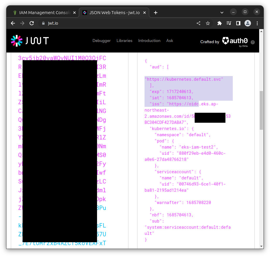Open a new browser tab
The width and height of the screenshot is (270, 256).
[156, 13]
